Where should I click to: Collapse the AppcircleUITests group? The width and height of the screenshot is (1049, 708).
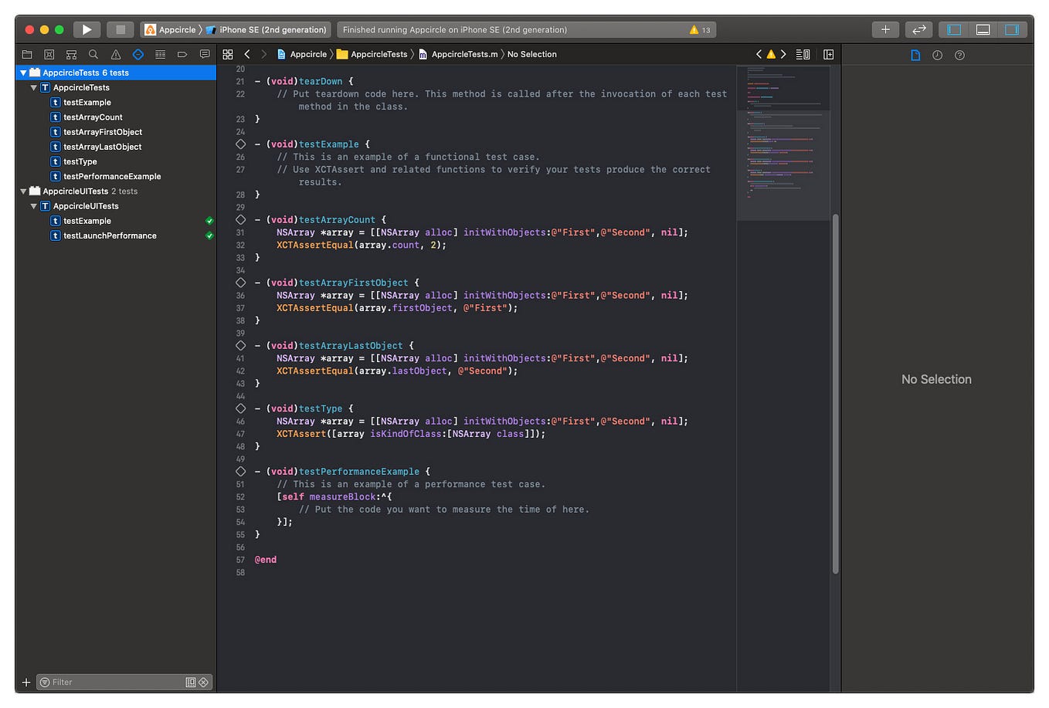23,191
